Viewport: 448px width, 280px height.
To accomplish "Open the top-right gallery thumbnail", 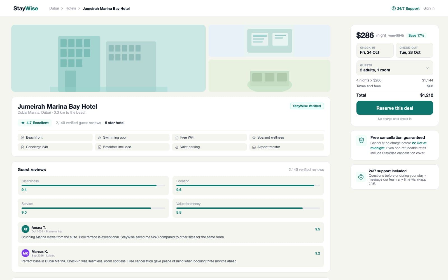I will (x=269, y=41).
